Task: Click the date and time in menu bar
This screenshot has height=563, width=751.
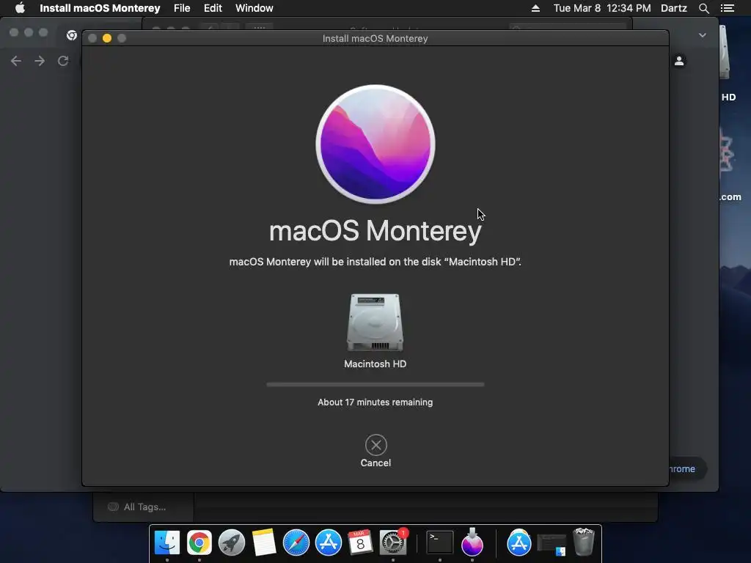Action: coord(602,8)
